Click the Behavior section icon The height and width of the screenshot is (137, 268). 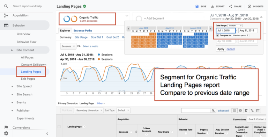(6, 26)
